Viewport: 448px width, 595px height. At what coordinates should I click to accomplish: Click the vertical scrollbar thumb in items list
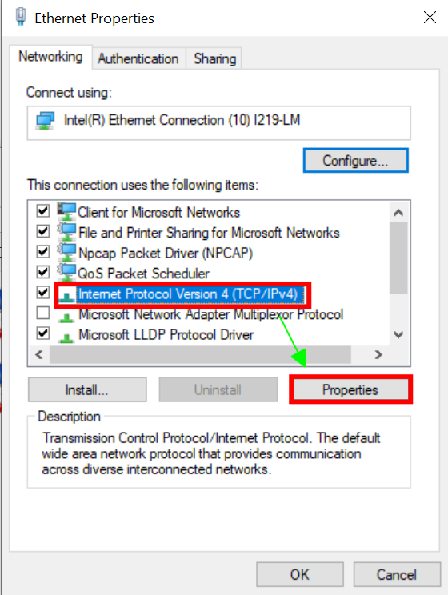398,258
